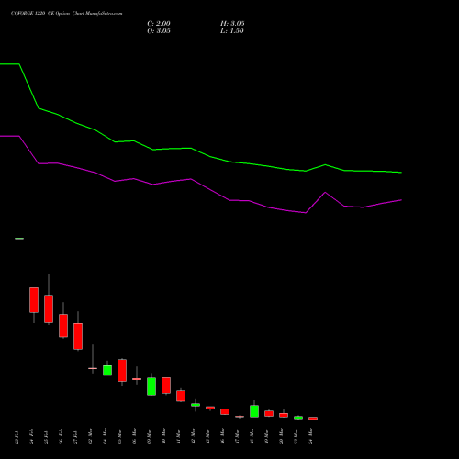Click the '20 Mar' date axis label
459x459 pixels.
click(282, 436)
